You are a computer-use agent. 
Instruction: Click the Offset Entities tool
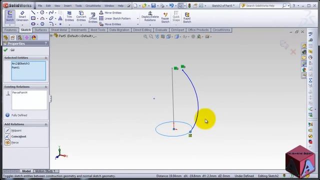point(93,17)
